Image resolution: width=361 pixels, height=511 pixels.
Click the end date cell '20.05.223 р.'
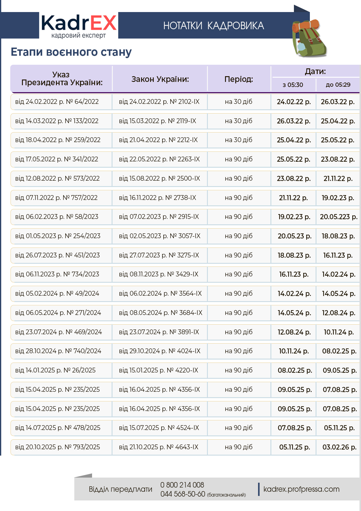[338, 217]
